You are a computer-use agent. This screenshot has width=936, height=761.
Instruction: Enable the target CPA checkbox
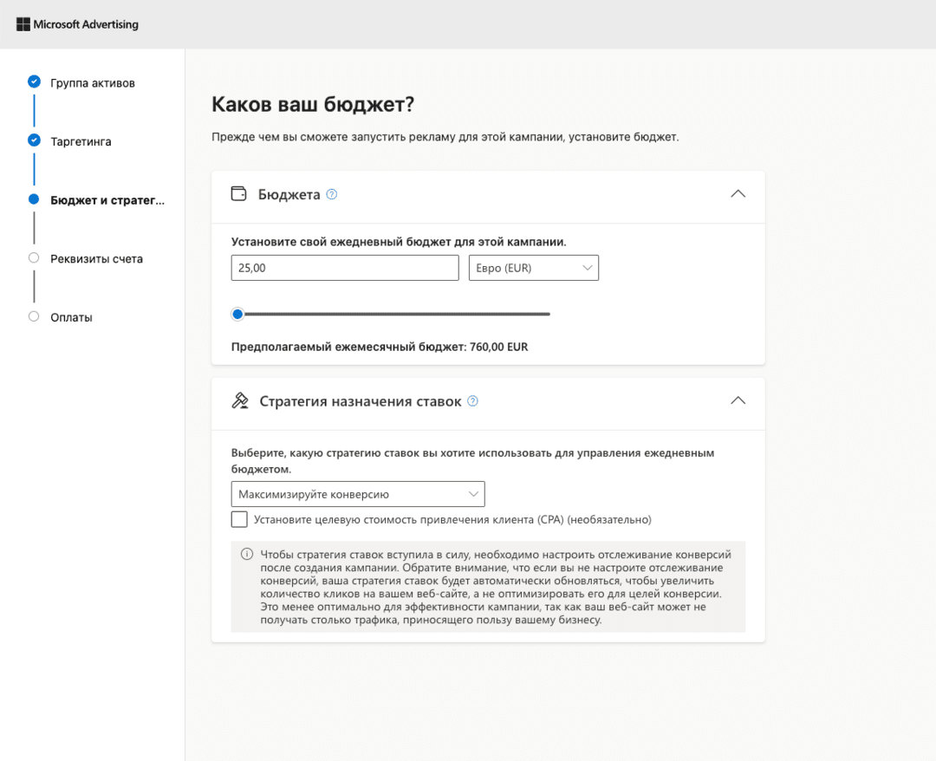tap(238, 519)
